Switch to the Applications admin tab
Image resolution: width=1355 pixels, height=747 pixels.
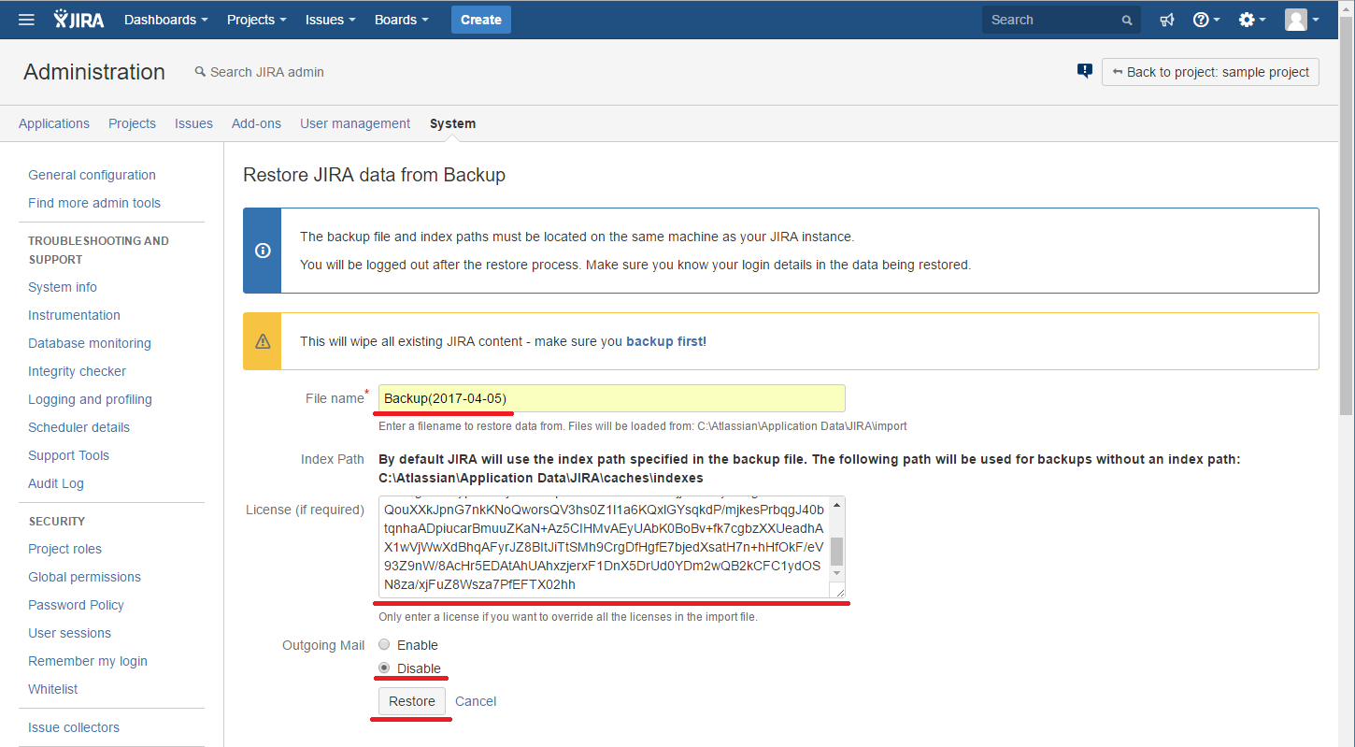[54, 123]
